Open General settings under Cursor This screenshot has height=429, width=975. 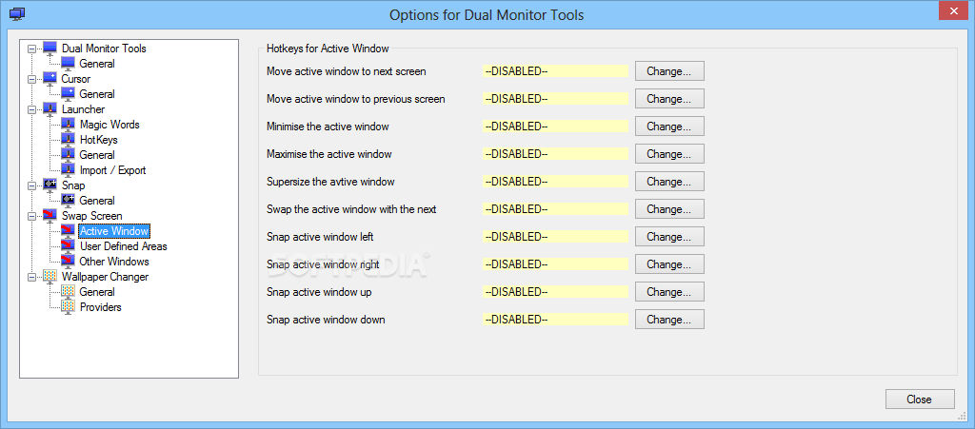click(x=97, y=94)
